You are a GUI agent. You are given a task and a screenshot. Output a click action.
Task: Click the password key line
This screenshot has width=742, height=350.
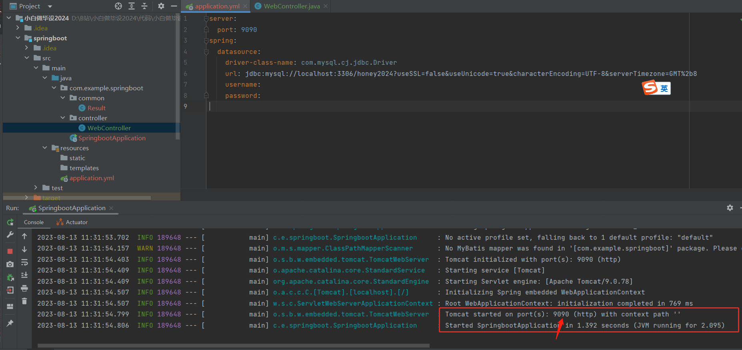243,96
